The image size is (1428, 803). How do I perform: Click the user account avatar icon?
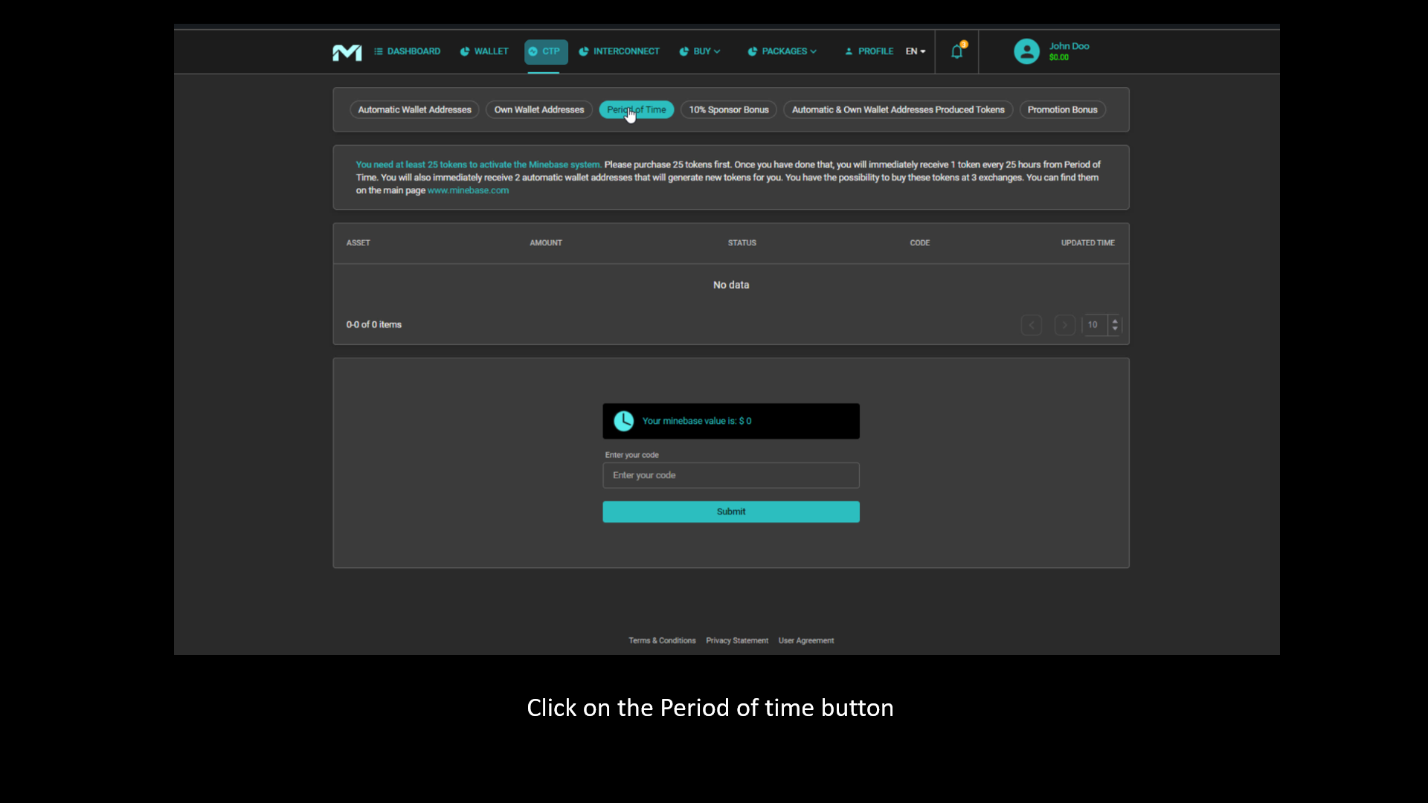point(1027,51)
